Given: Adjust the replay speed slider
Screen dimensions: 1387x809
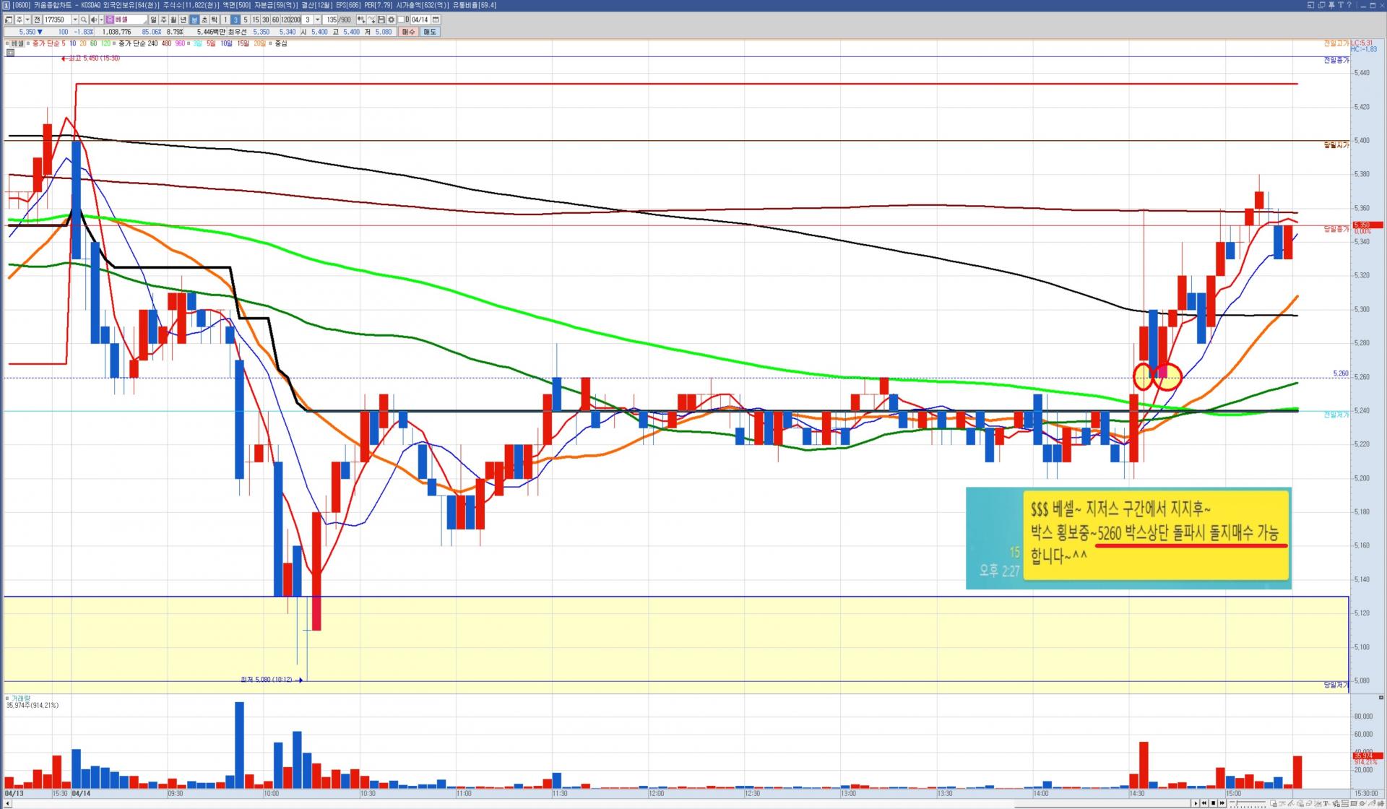Looking at the screenshot, I should tap(1237, 802).
